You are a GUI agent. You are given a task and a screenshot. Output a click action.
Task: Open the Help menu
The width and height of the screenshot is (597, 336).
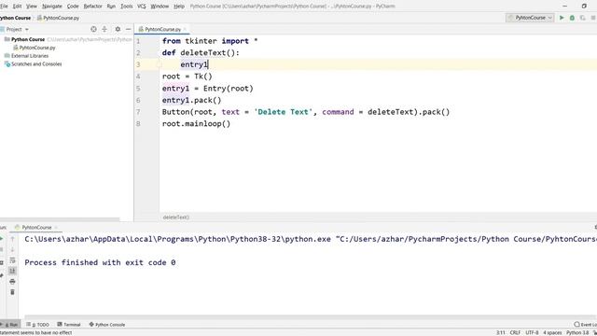pyautogui.click(x=179, y=7)
